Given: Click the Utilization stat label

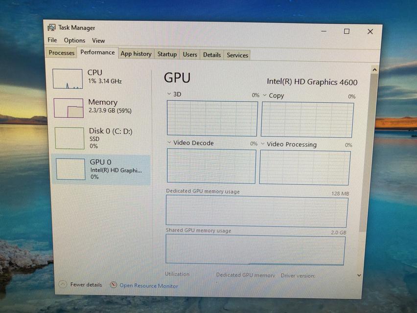Looking at the screenshot, I should click(x=177, y=274).
